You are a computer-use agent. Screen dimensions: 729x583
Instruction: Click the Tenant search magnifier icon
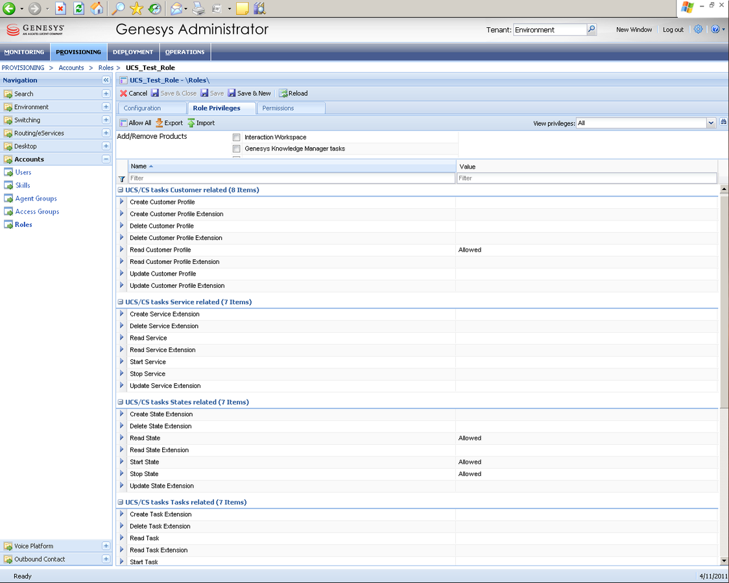[592, 29]
